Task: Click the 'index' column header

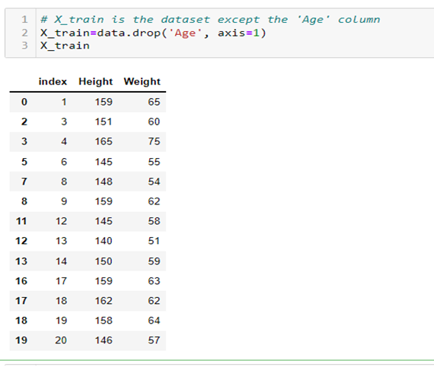Action: point(53,81)
